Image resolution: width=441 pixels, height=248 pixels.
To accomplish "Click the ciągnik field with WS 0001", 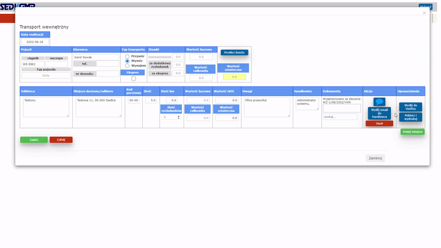I will click(33, 64).
